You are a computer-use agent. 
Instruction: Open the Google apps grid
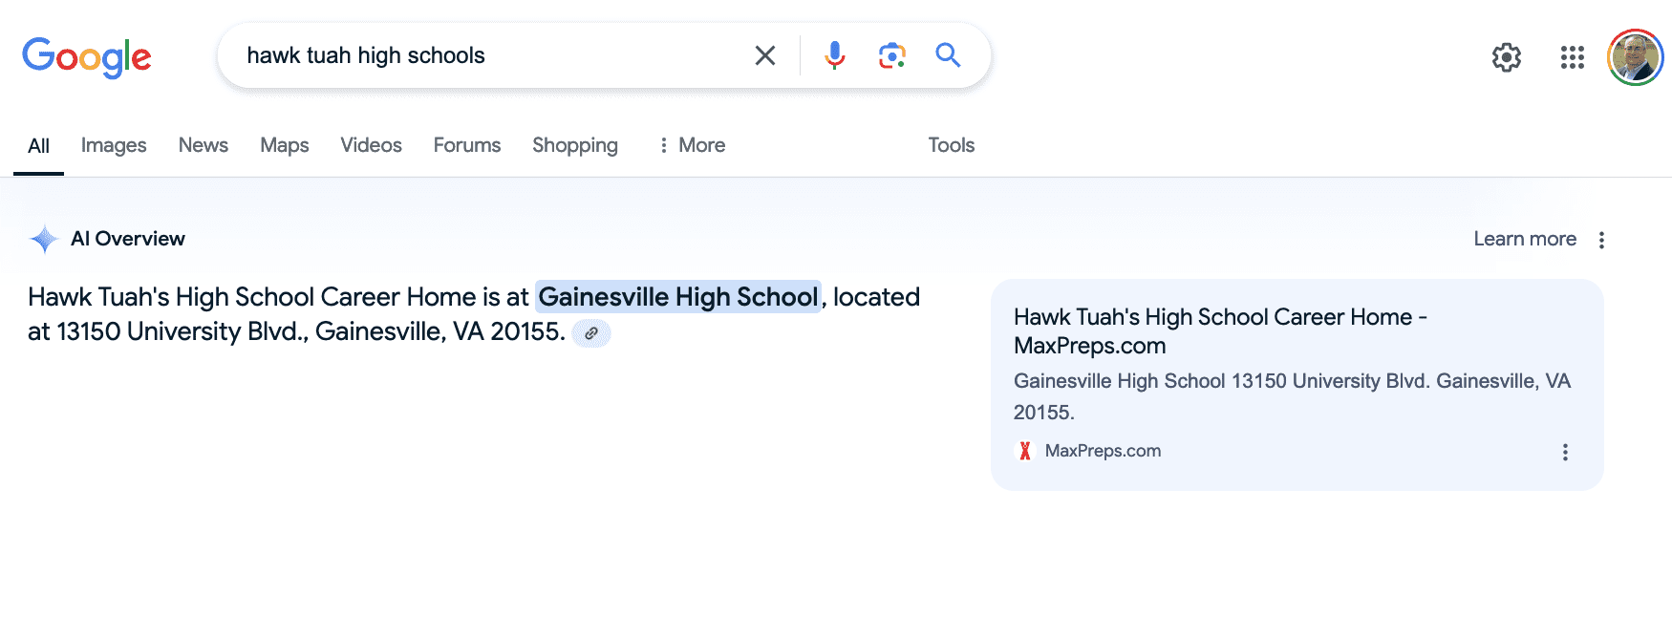point(1571,57)
